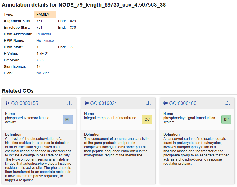Select the orange FAMILY type label
The image size is (237, 187).
pos(45,15)
